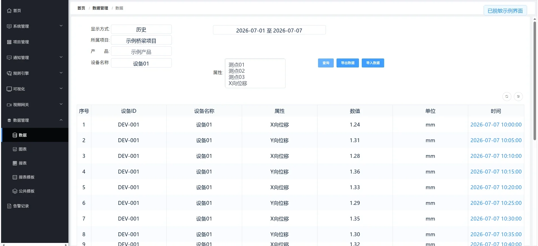Click the 数据管理 stack icon
This screenshot has width=538, height=246.
pos(9,120)
